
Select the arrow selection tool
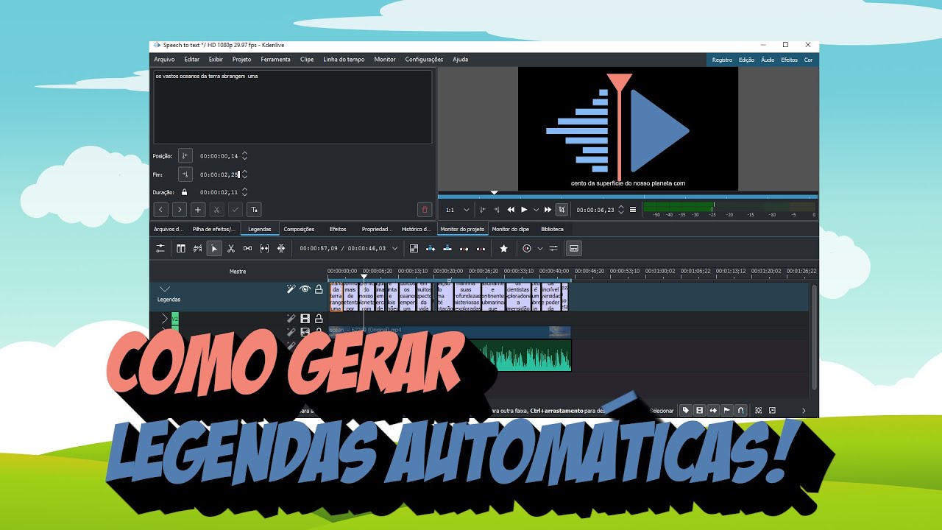(x=214, y=249)
